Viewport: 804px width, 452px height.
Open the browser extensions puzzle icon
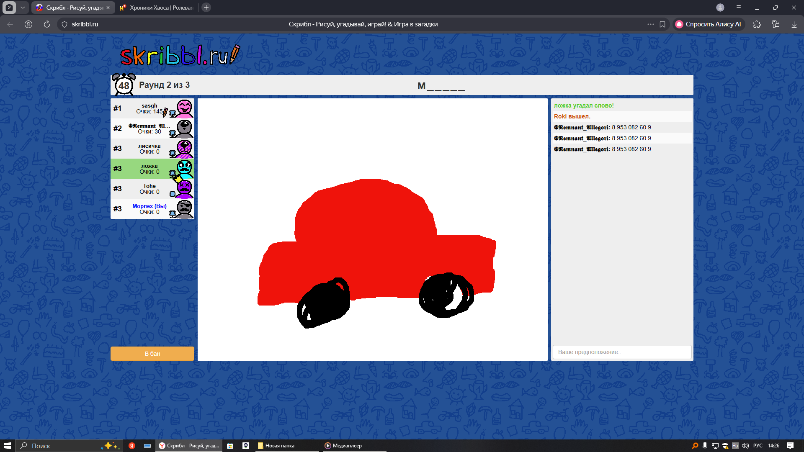click(x=757, y=24)
